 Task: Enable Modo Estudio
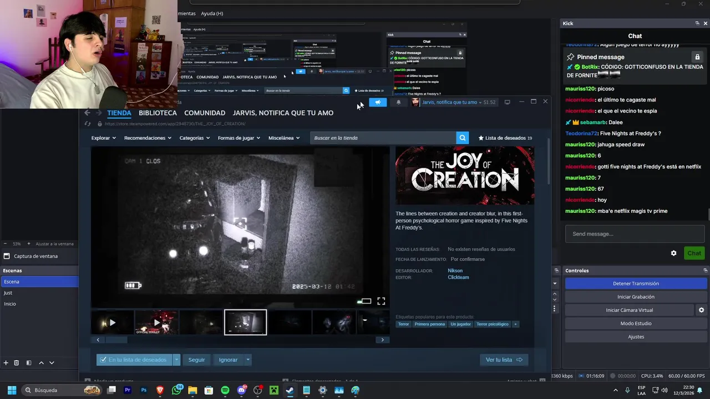pyautogui.click(x=636, y=324)
